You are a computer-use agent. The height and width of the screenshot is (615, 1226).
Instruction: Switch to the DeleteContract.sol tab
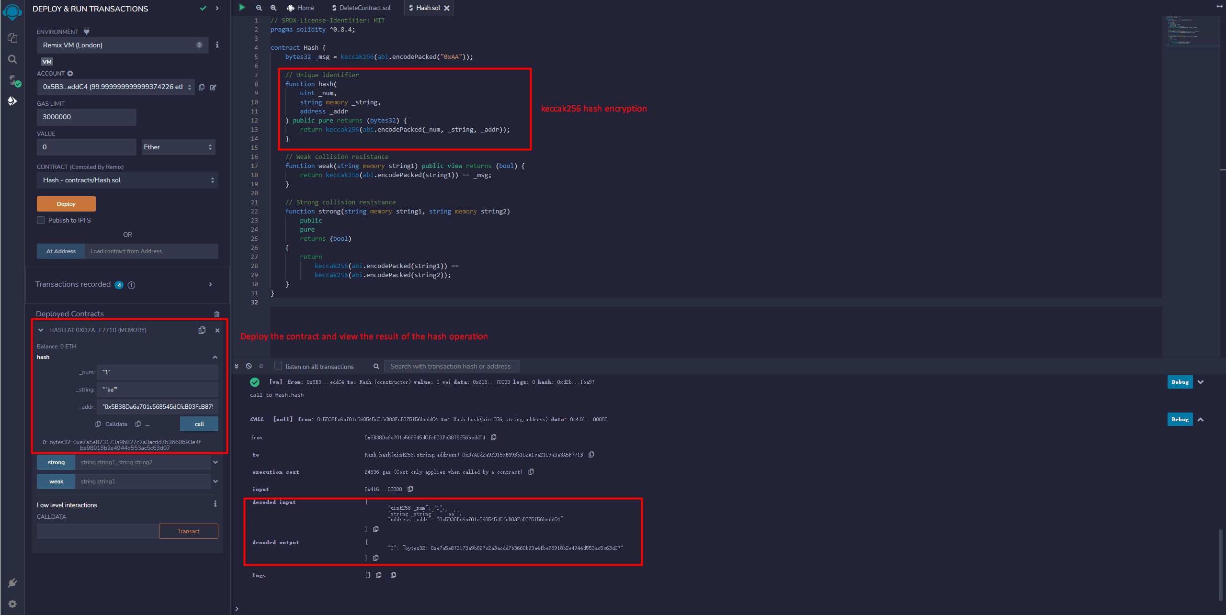[x=362, y=8]
